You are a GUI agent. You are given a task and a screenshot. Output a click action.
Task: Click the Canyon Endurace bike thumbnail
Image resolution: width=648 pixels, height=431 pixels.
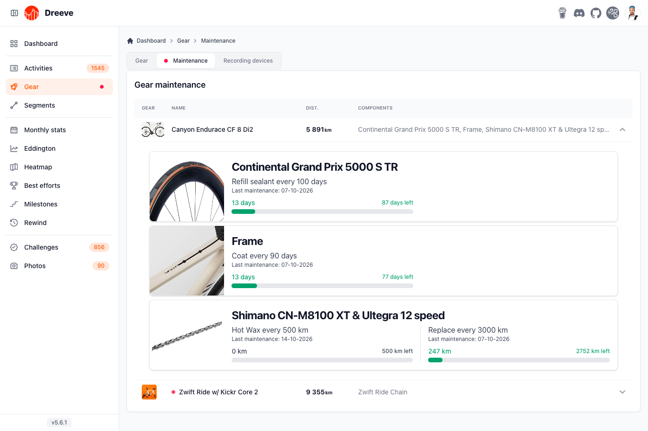tap(153, 129)
